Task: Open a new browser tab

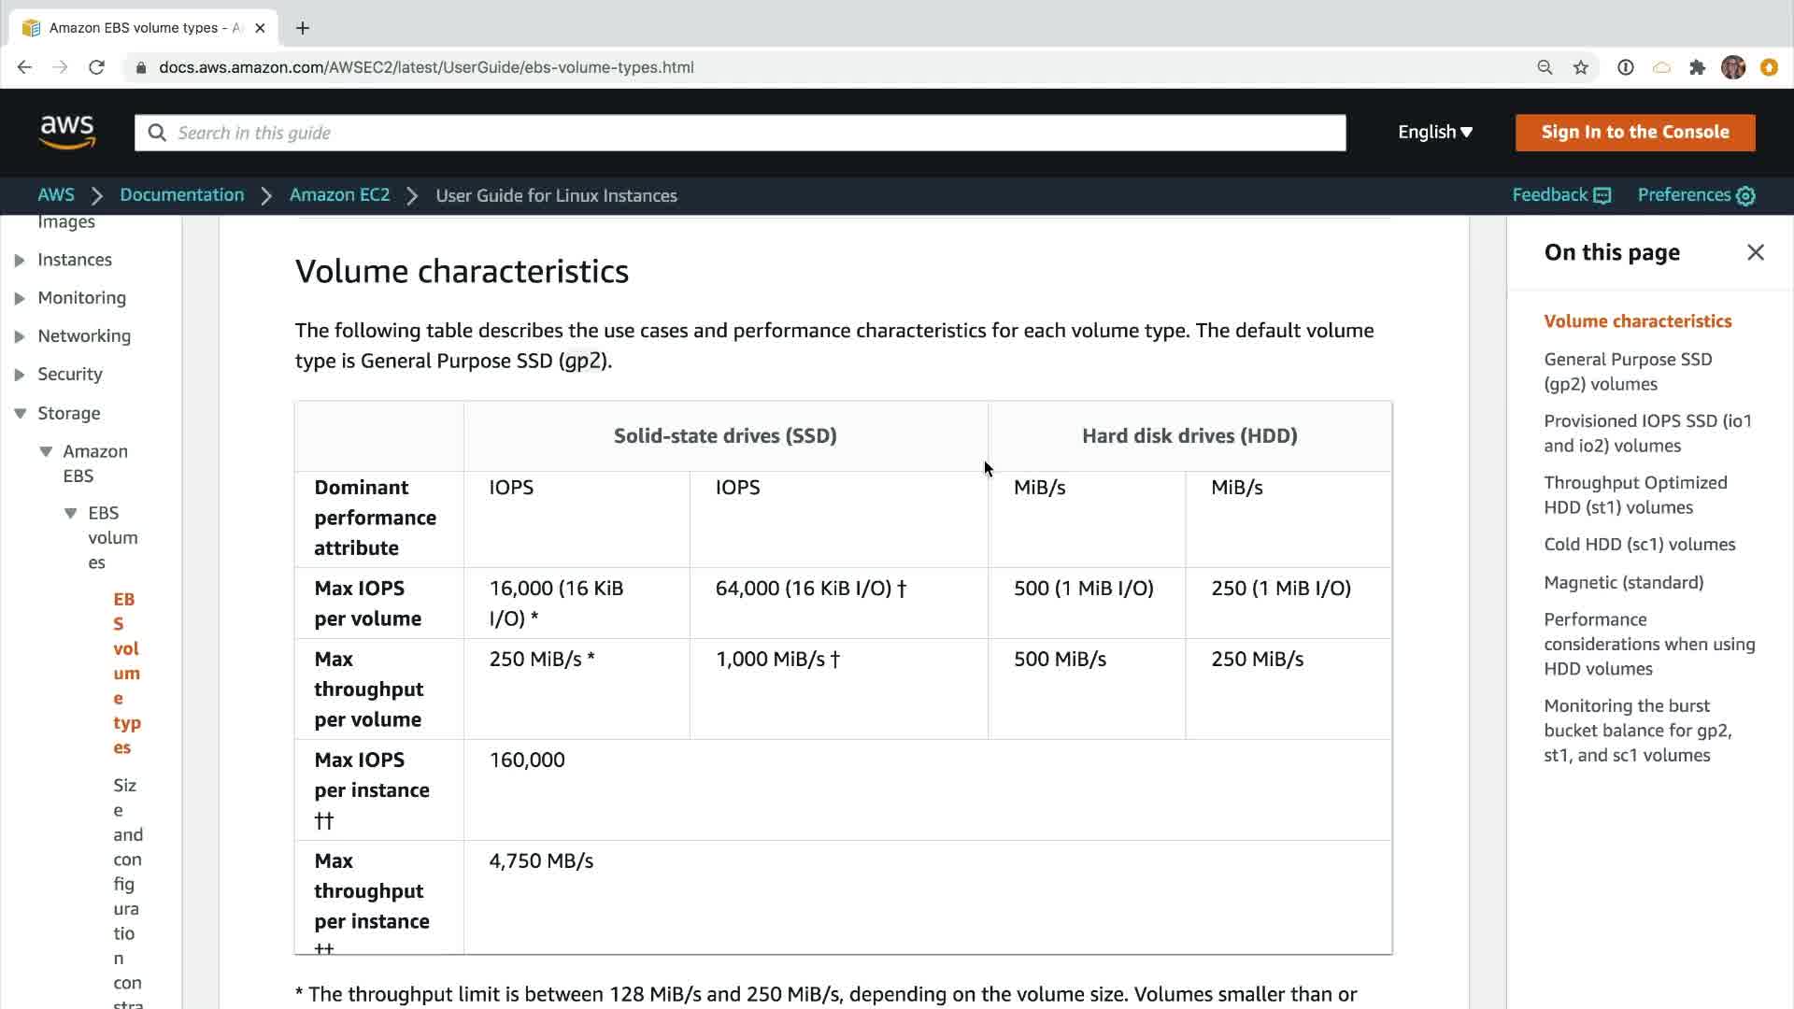Action: 302,28
